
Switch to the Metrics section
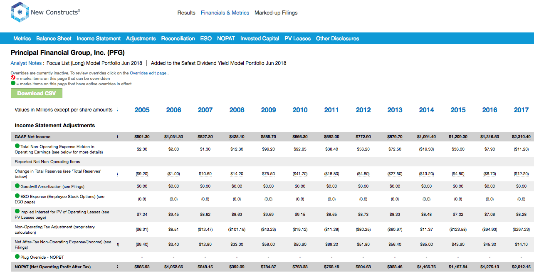click(x=22, y=38)
